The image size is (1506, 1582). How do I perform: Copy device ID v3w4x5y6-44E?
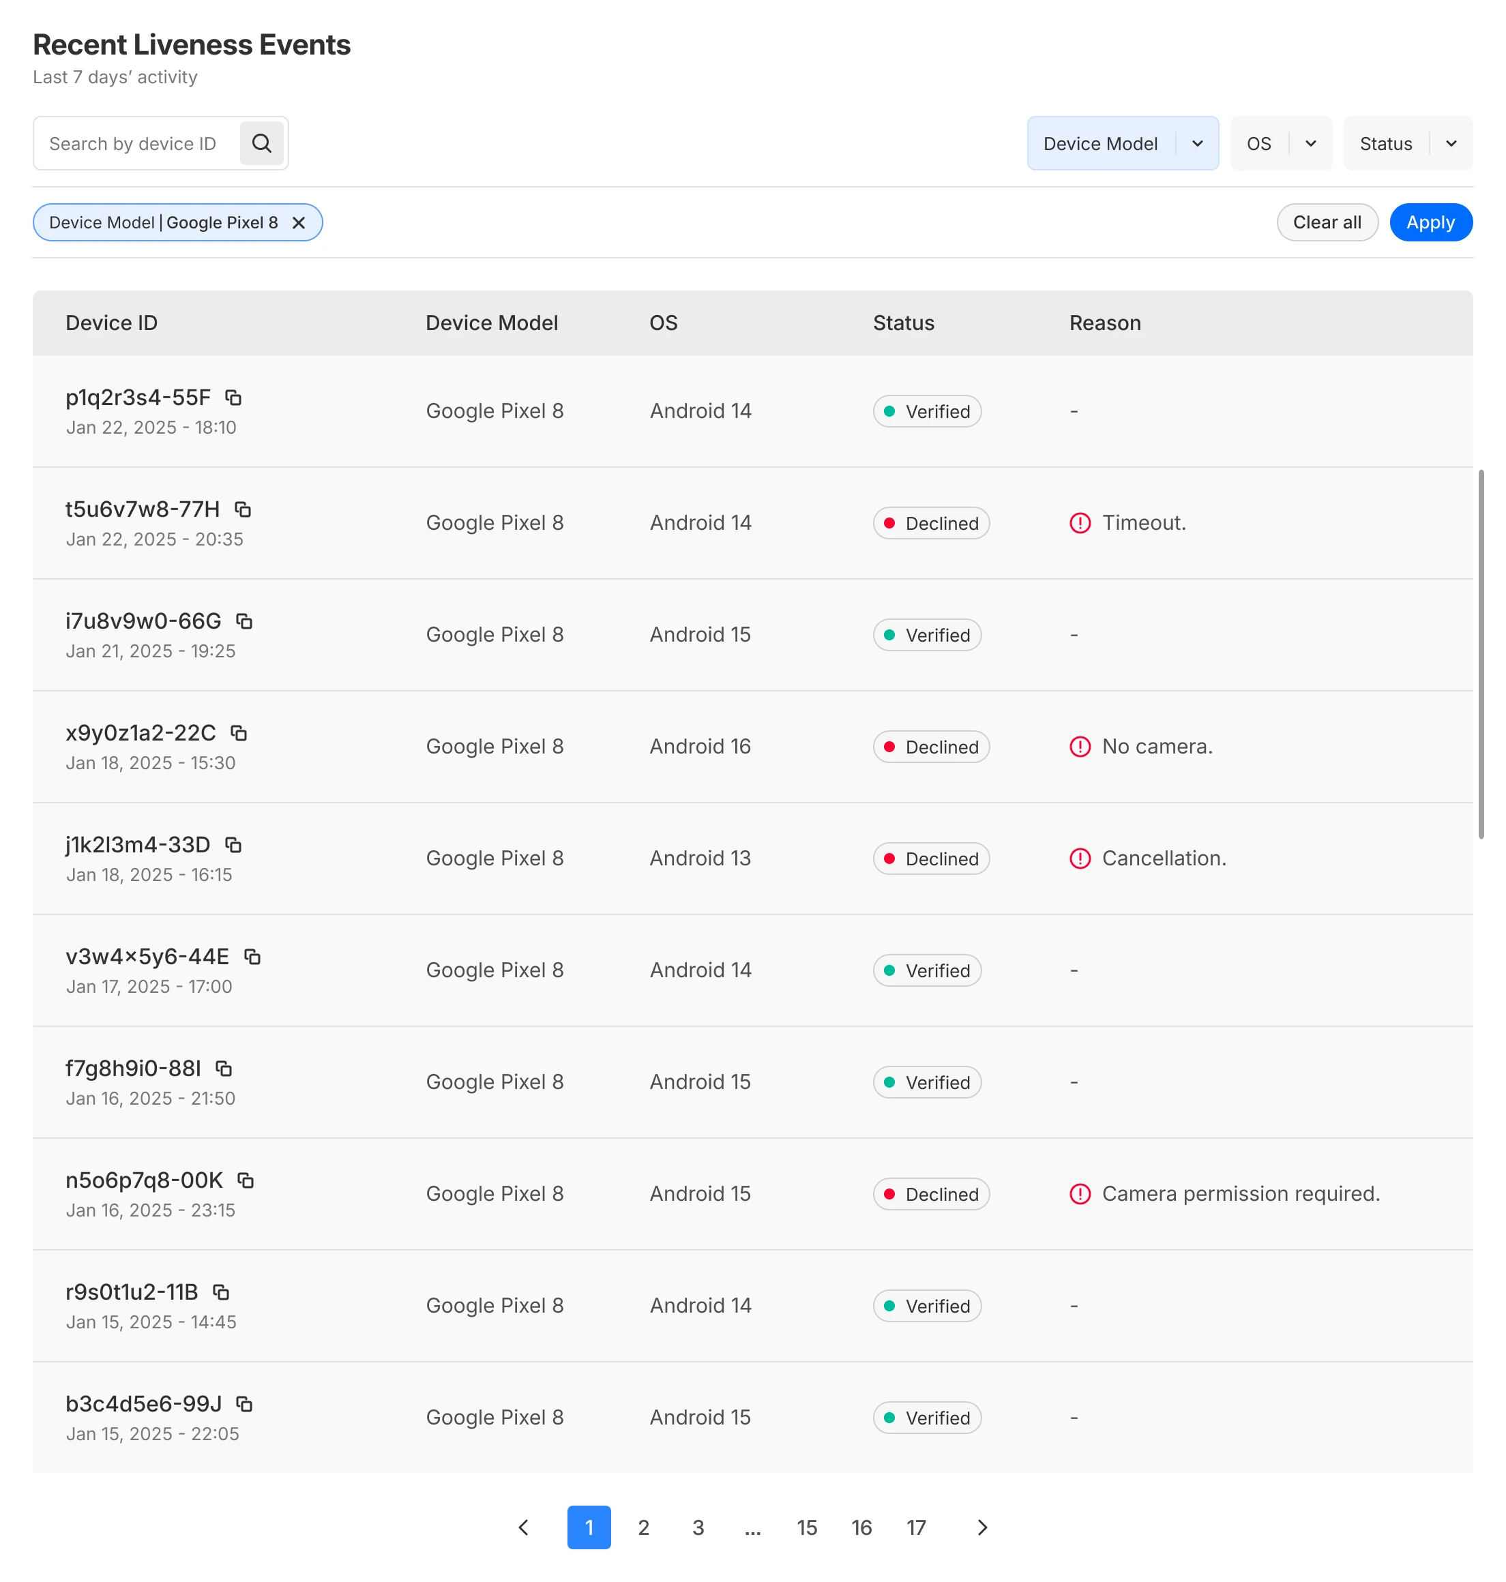[x=252, y=956]
